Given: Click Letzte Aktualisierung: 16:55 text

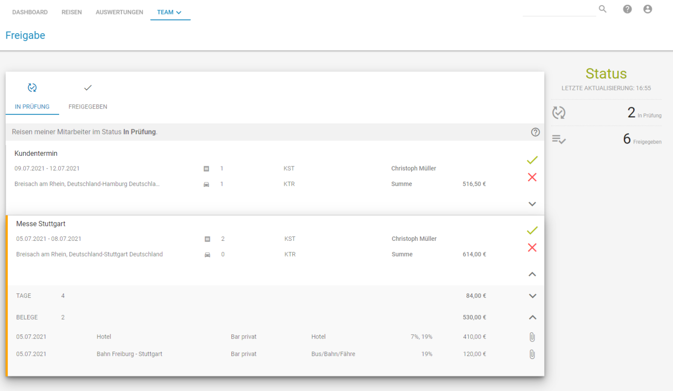Looking at the screenshot, I should tap(606, 88).
